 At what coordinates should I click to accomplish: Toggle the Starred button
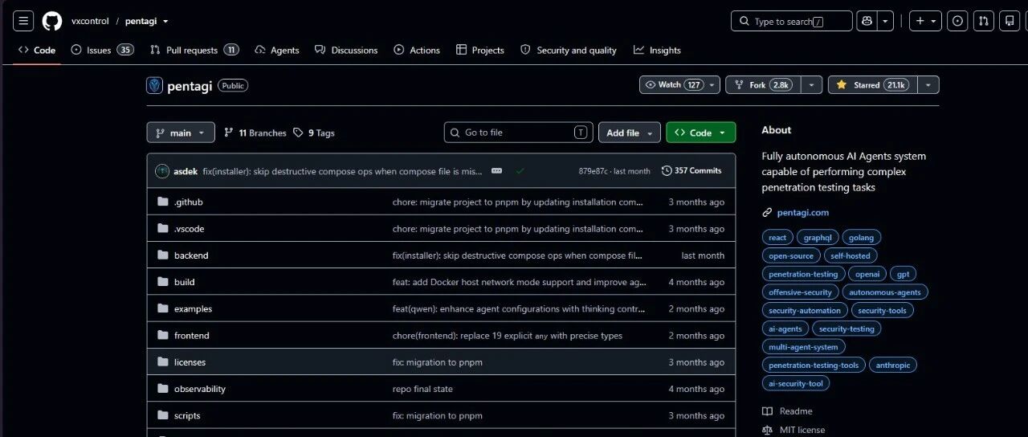pyautogui.click(x=873, y=84)
